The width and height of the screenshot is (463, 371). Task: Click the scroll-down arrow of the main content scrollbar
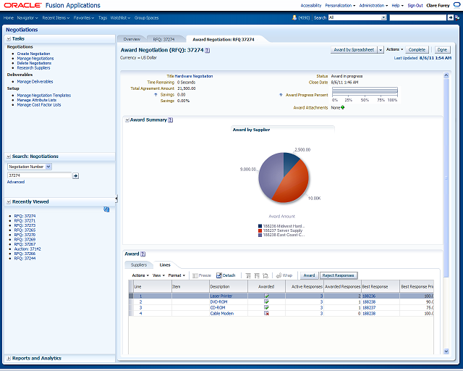446,351
